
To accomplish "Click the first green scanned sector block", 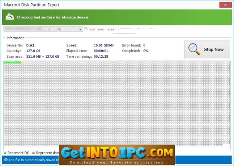I will (x=5, y=62).
